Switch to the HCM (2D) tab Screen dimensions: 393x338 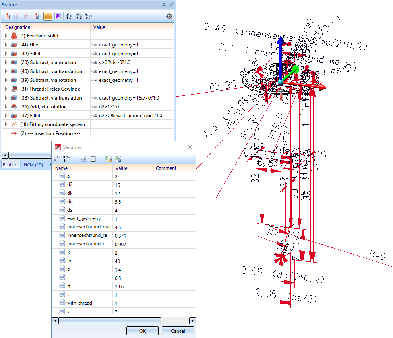tap(33, 164)
